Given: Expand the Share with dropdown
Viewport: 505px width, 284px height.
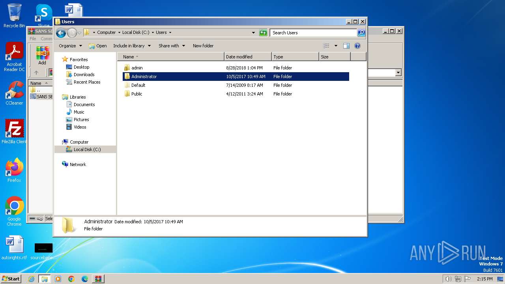Looking at the screenshot, I should point(172,46).
